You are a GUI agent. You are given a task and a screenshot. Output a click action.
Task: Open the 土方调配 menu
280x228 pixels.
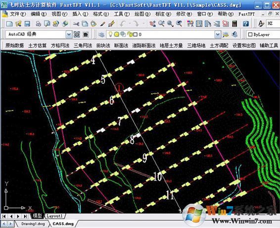click(x=219, y=46)
